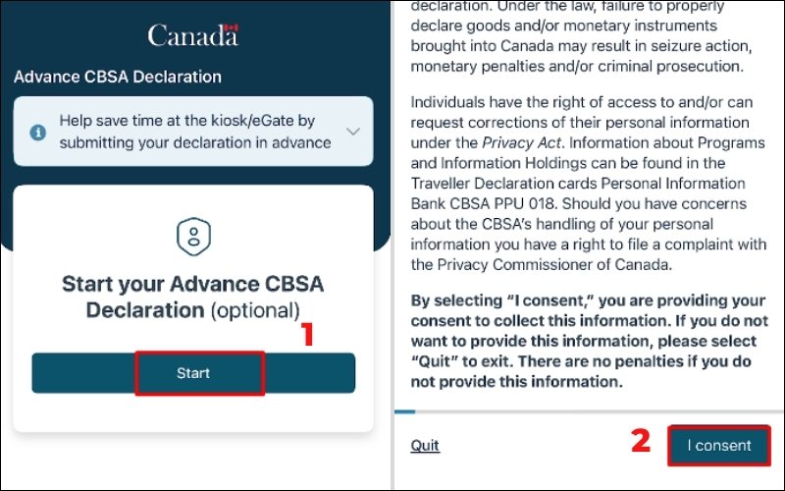The width and height of the screenshot is (785, 491).
Task: Click the info icon in the help banner
Action: pos(37,132)
